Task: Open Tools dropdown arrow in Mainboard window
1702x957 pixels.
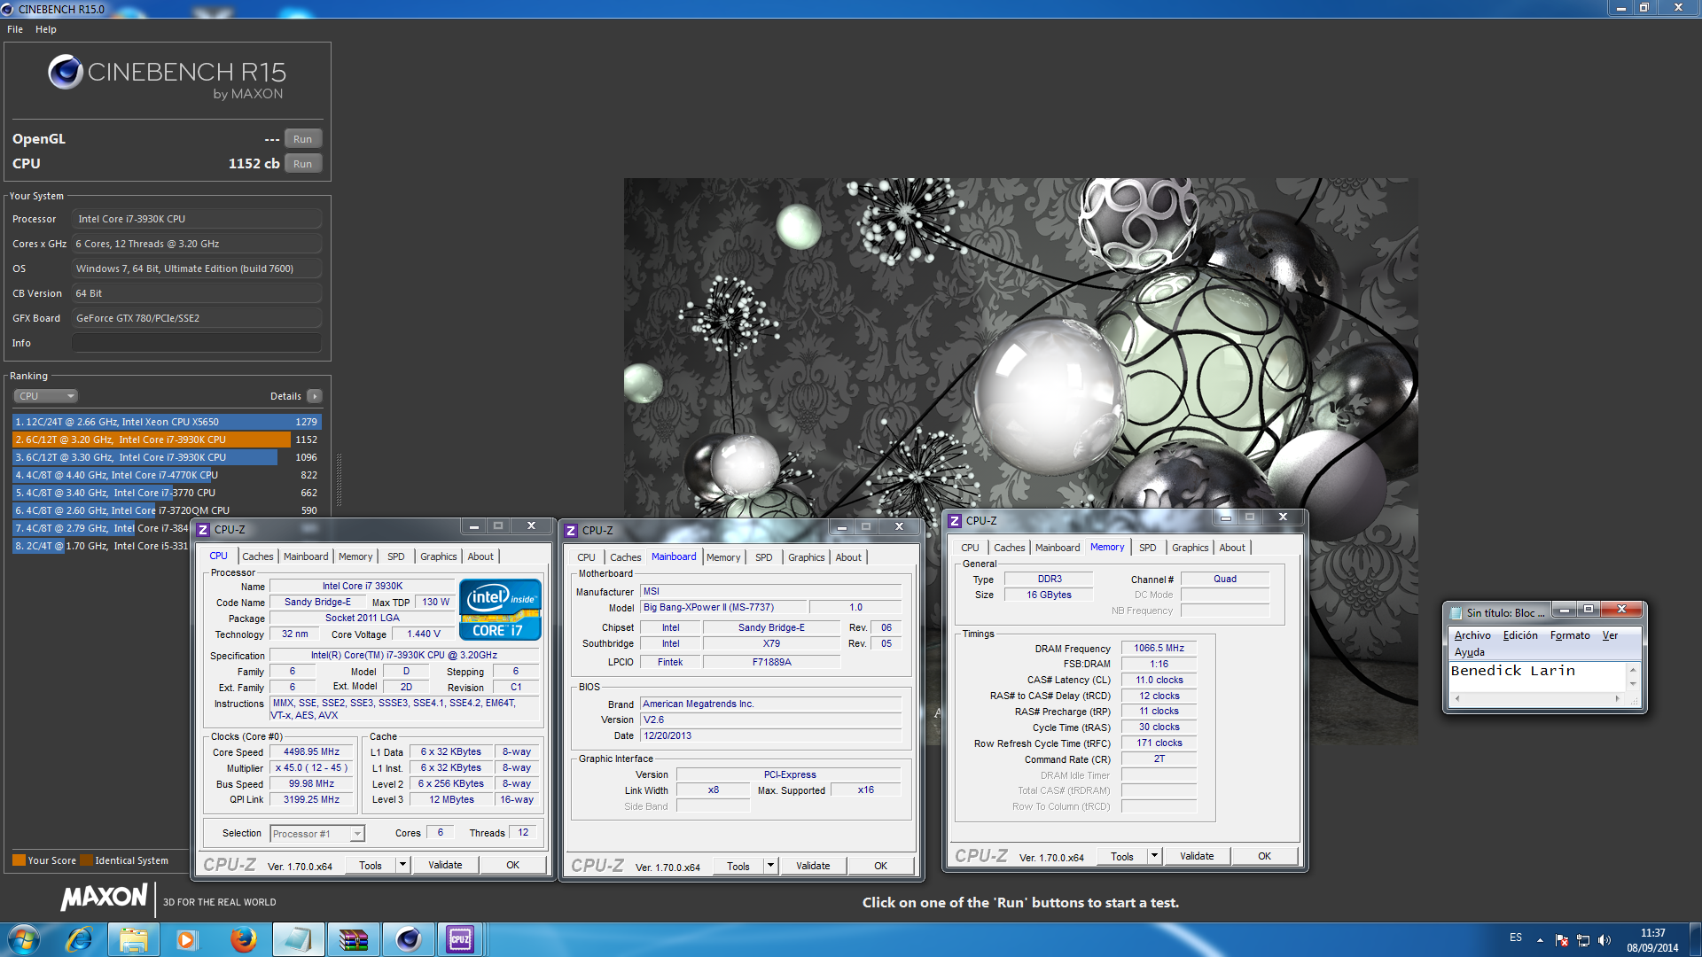Action: coord(770,866)
